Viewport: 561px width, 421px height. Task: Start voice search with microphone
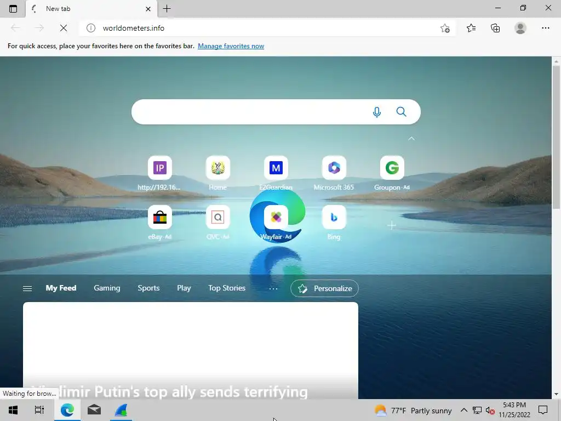377,112
